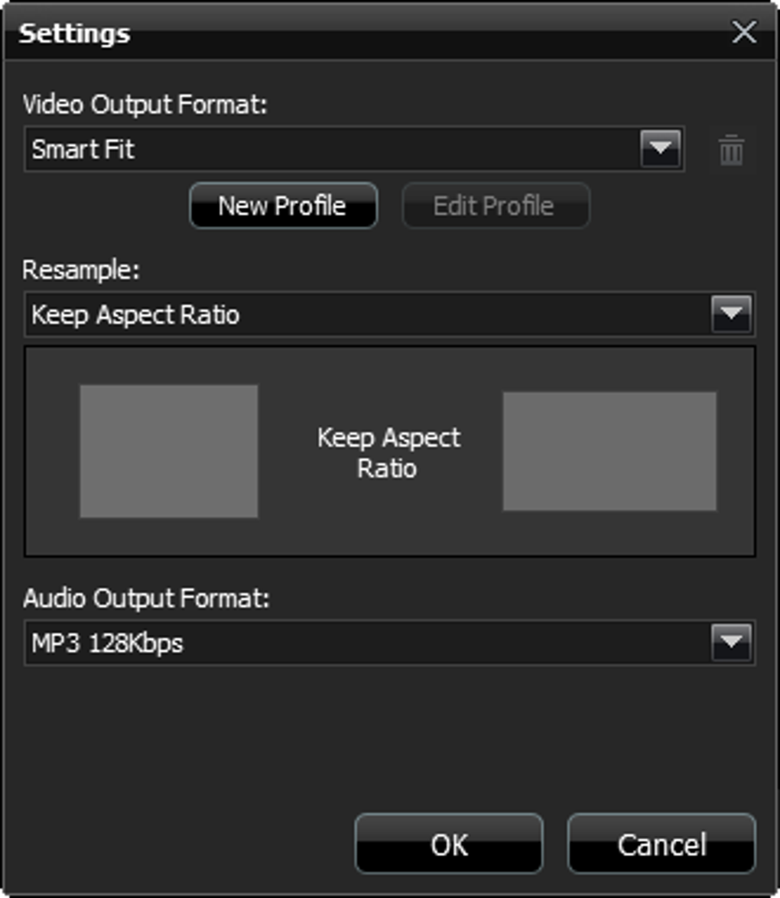The width and height of the screenshot is (780, 898).
Task: Click the trash icon to delete profile
Action: tap(732, 150)
